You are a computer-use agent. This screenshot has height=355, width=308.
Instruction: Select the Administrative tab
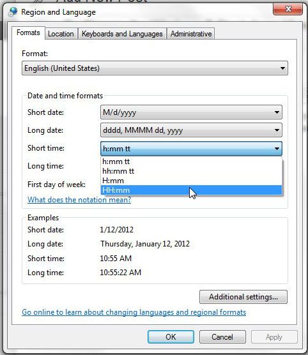[x=191, y=34]
